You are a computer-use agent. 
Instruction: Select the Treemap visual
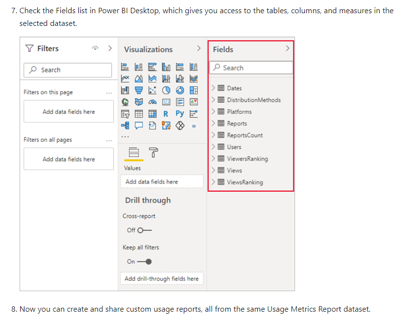pos(194,90)
